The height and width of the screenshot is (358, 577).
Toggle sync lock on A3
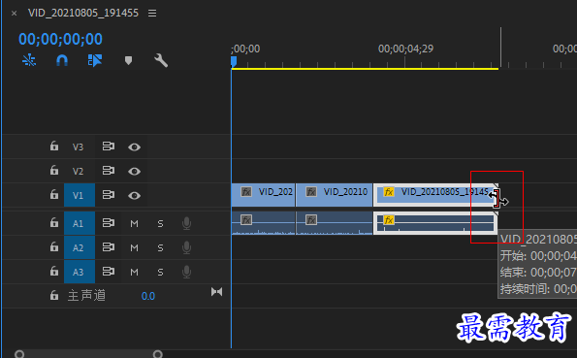[109, 272]
